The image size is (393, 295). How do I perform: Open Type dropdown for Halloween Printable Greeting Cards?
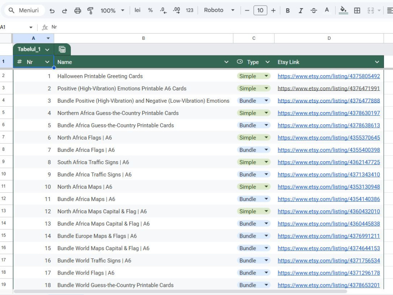tap(266, 76)
